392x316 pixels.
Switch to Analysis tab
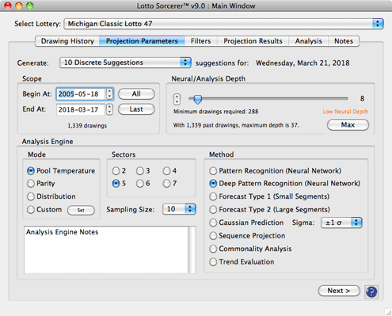coord(308,41)
